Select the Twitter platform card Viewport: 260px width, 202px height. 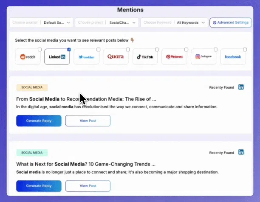[86, 56]
